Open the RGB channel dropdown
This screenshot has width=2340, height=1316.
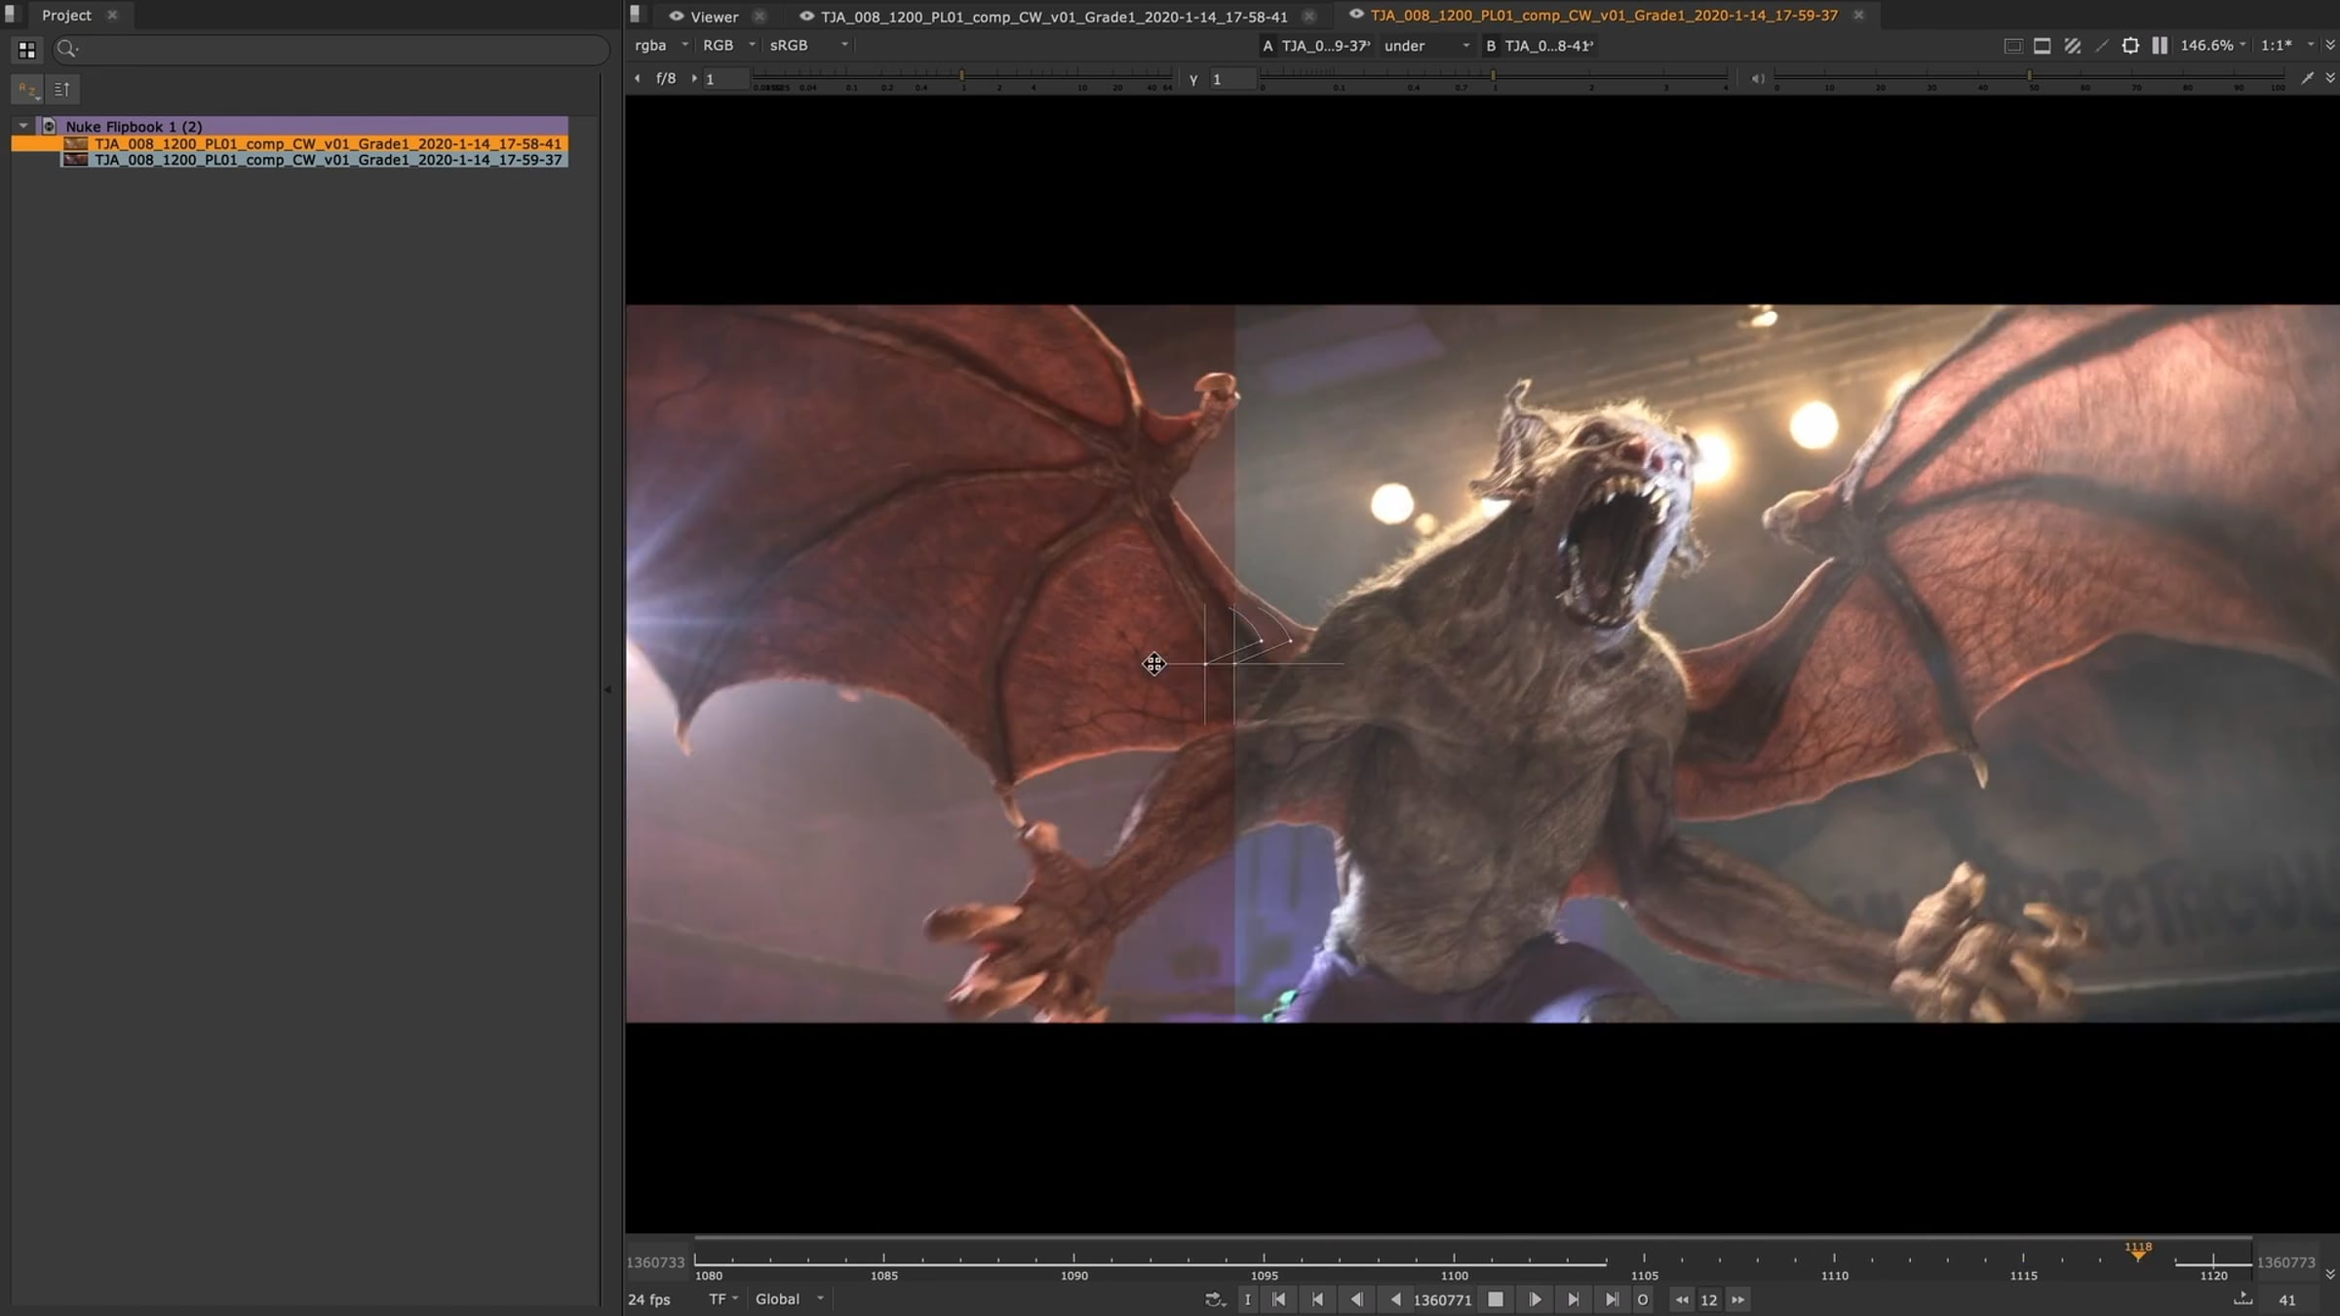click(728, 46)
